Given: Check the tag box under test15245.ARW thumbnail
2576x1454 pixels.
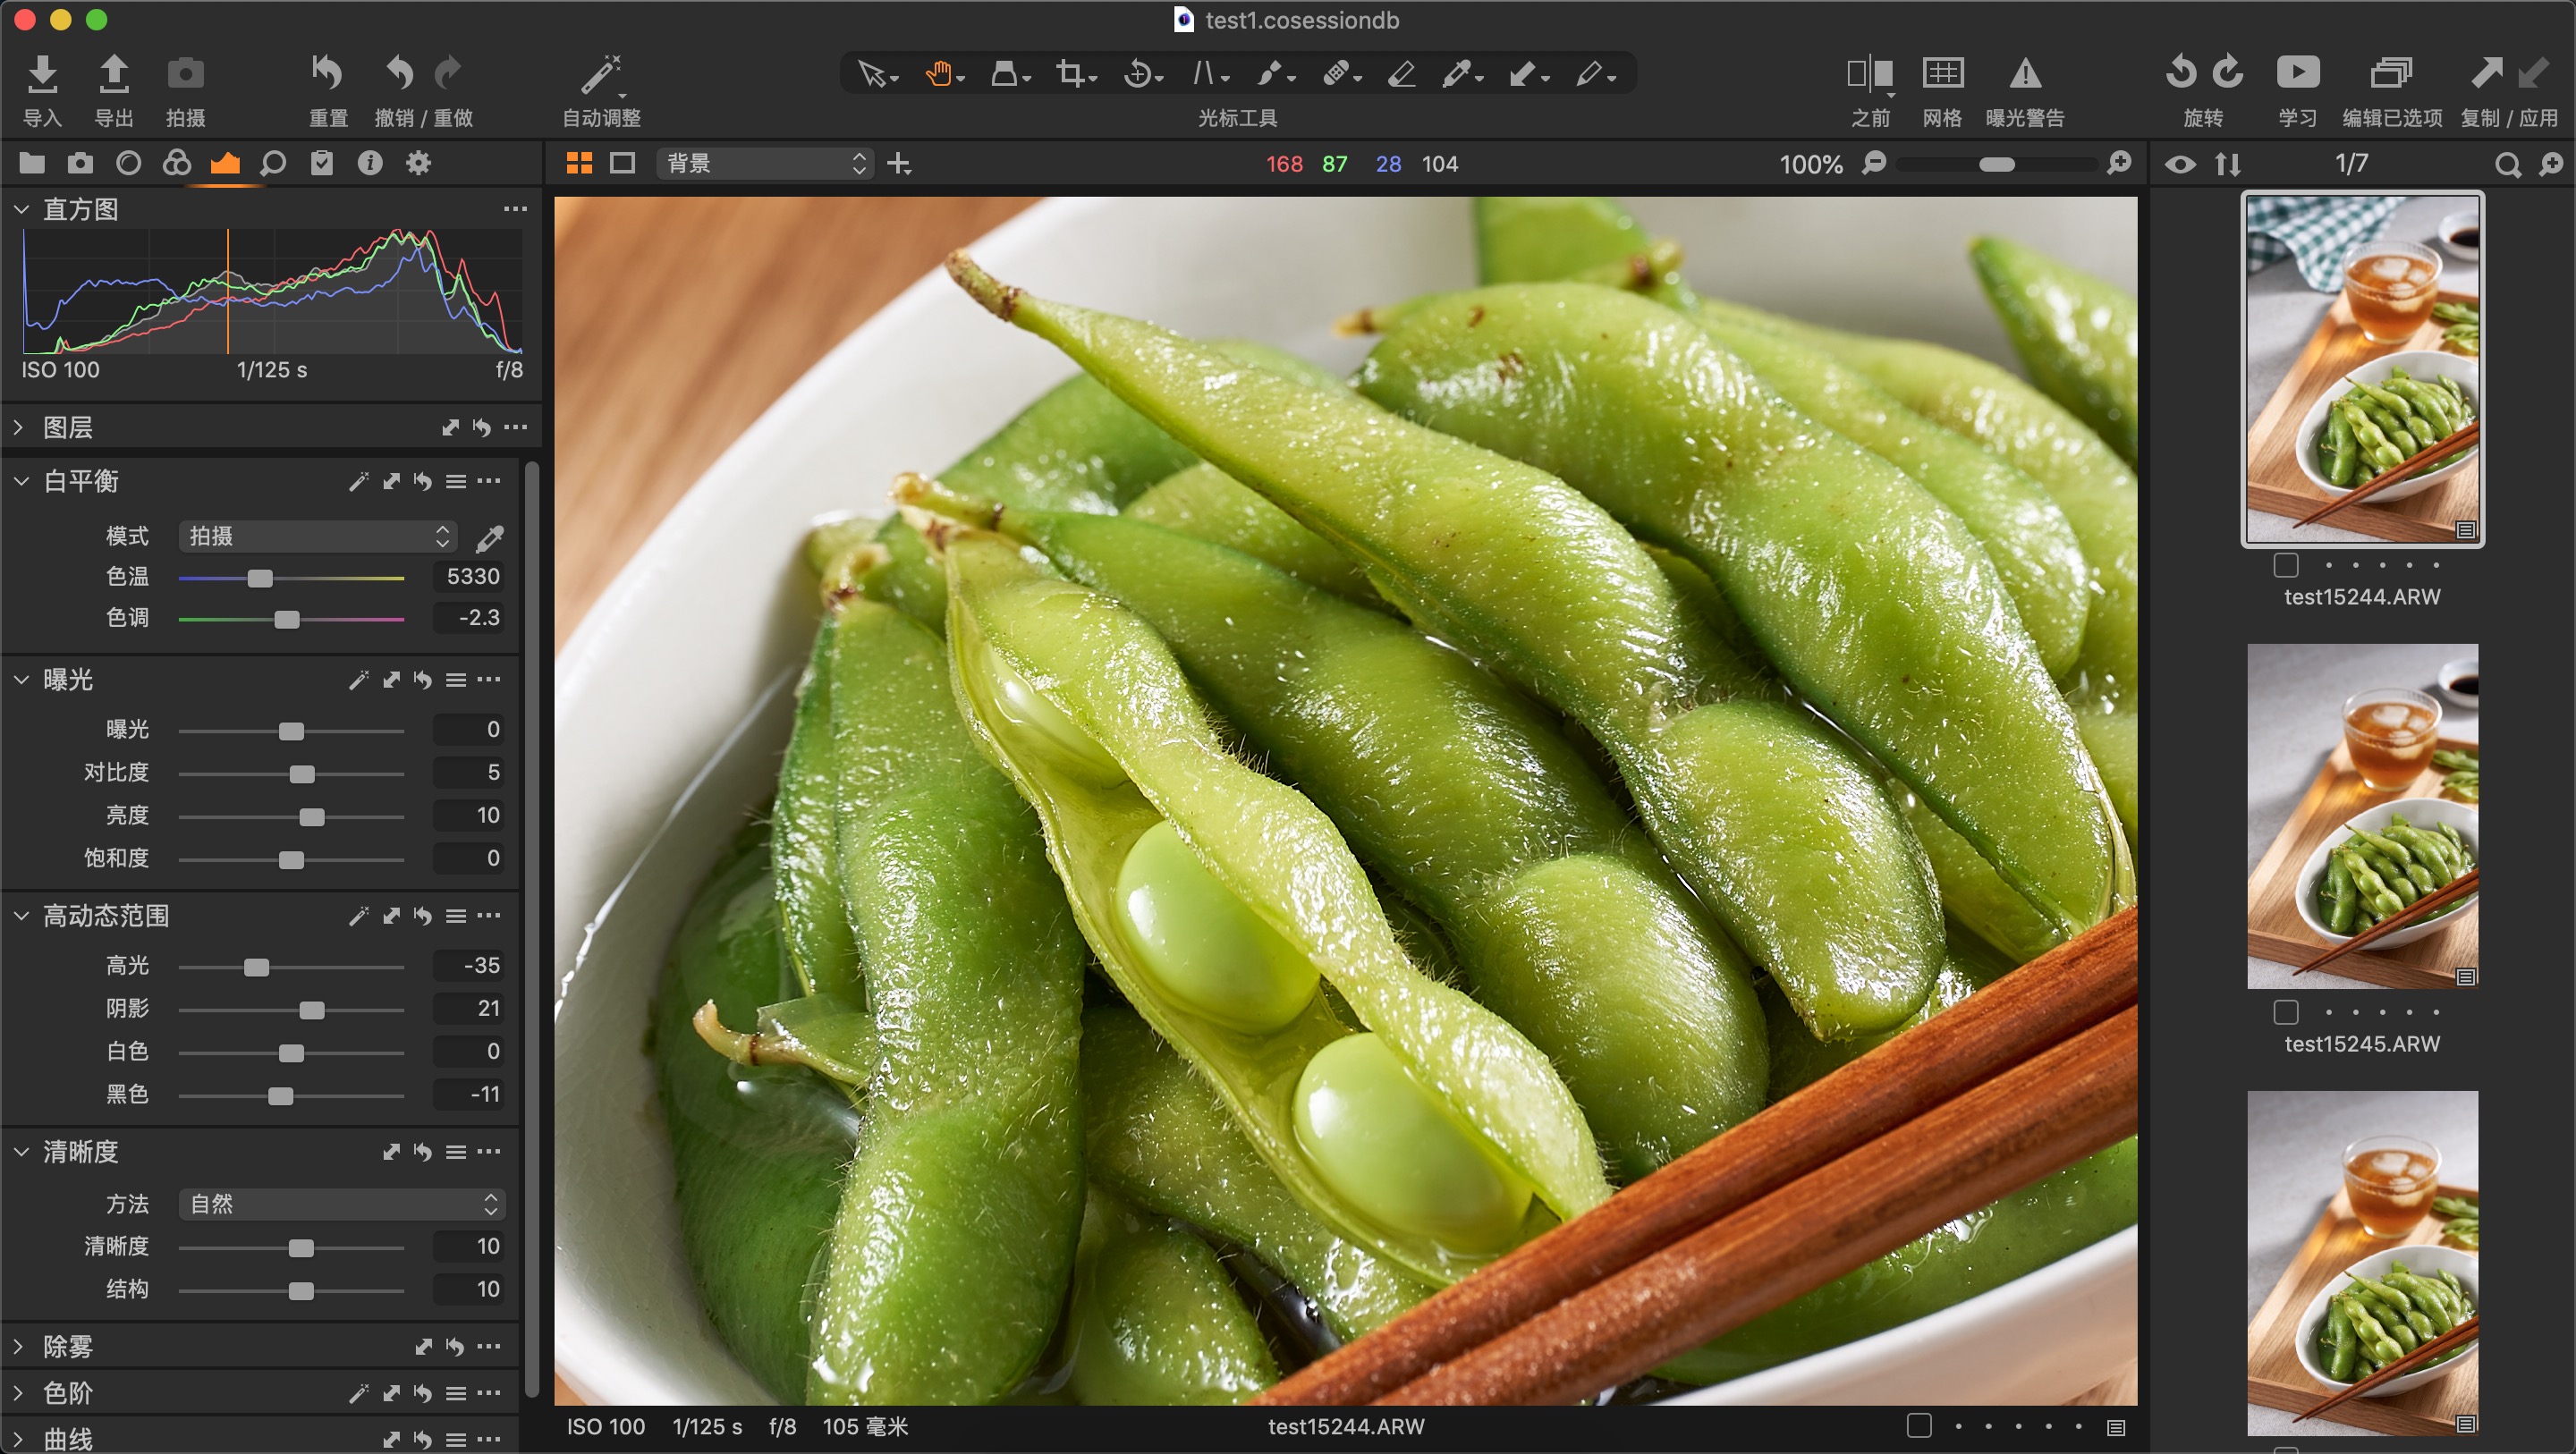Looking at the screenshot, I should [2285, 1012].
